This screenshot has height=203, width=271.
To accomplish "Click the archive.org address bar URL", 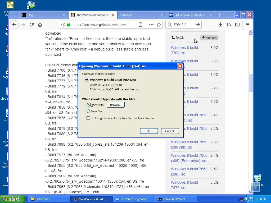I will click(x=101, y=25).
